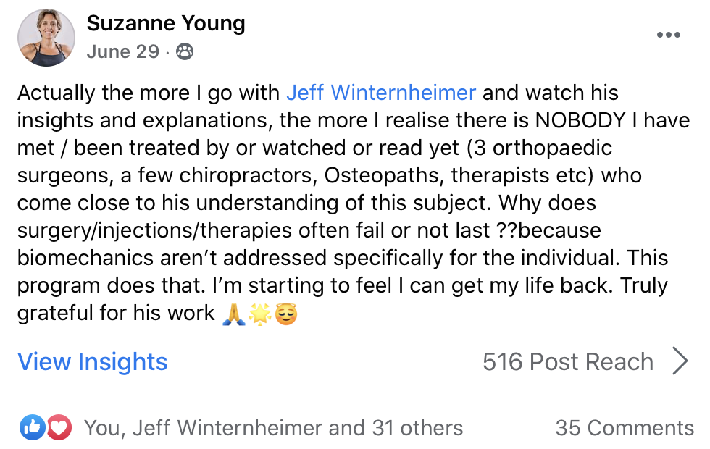Open the View Insights link
The image size is (710, 449).
tap(93, 361)
